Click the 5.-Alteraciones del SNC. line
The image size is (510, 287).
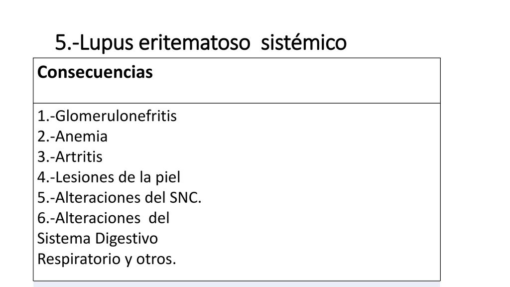tap(120, 197)
